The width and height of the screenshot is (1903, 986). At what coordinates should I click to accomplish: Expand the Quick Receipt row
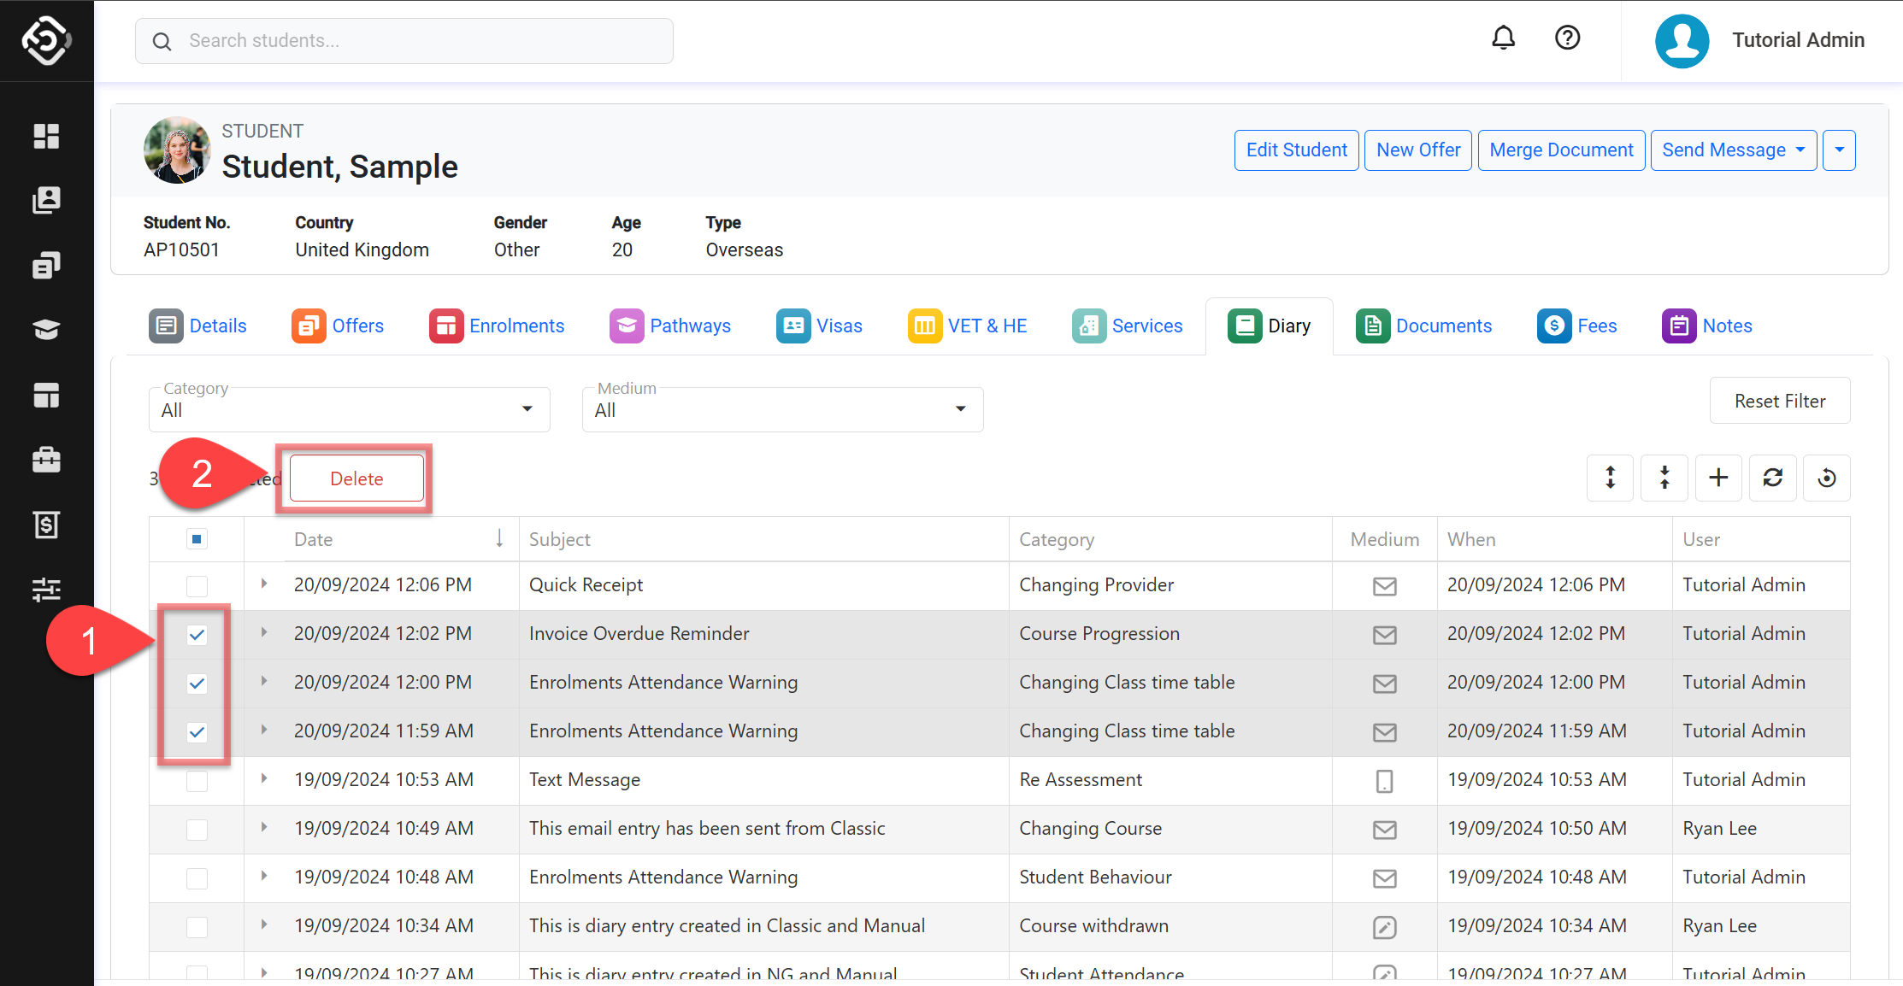(x=264, y=584)
